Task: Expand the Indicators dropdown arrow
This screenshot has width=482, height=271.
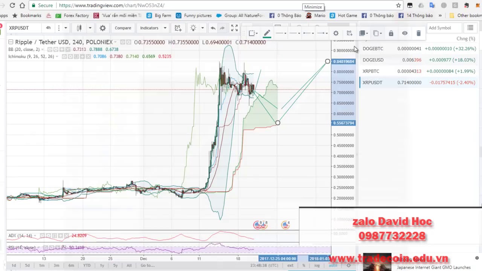Action: point(165,28)
